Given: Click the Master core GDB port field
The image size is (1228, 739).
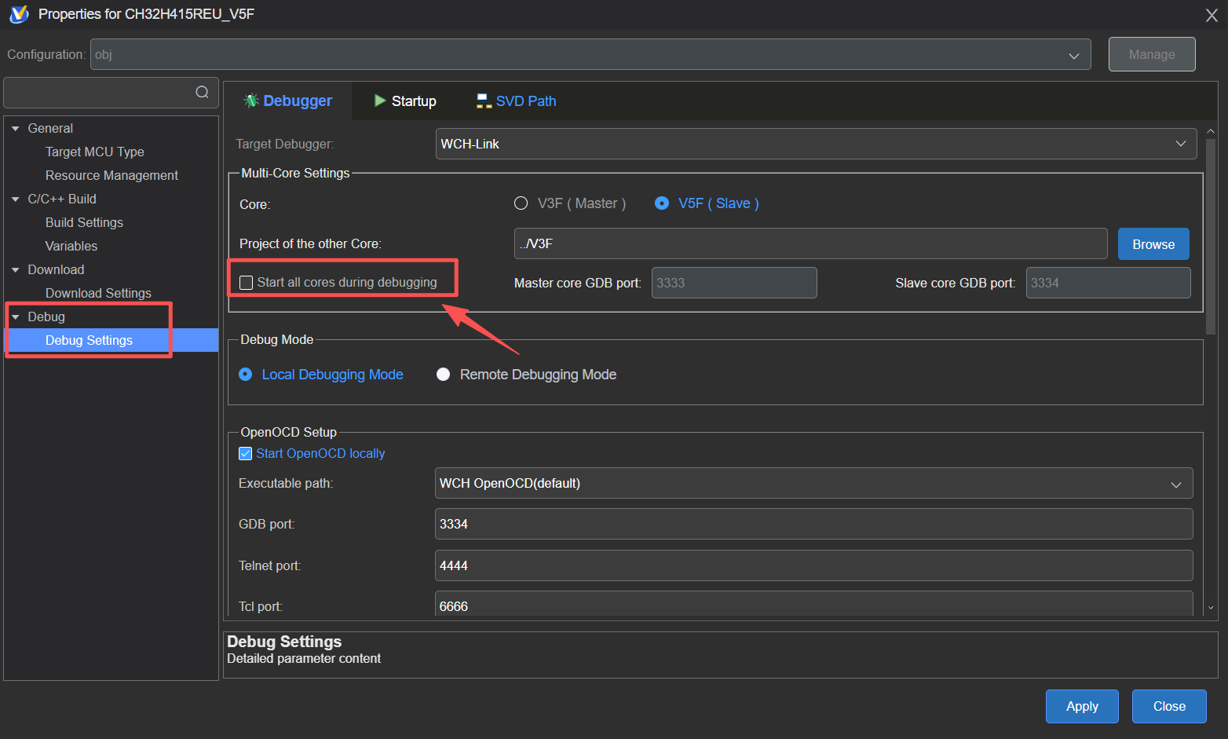Looking at the screenshot, I should click(x=734, y=283).
